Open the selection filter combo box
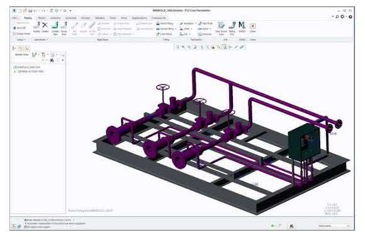The width and height of the screenshot is (365, 237). 334,226
